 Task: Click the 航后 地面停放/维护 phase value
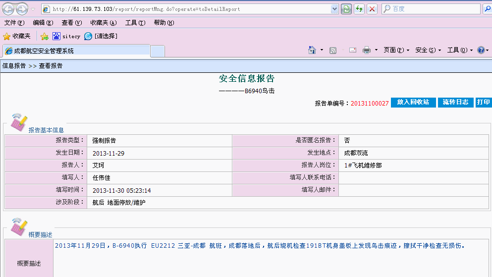coord(119,203)
